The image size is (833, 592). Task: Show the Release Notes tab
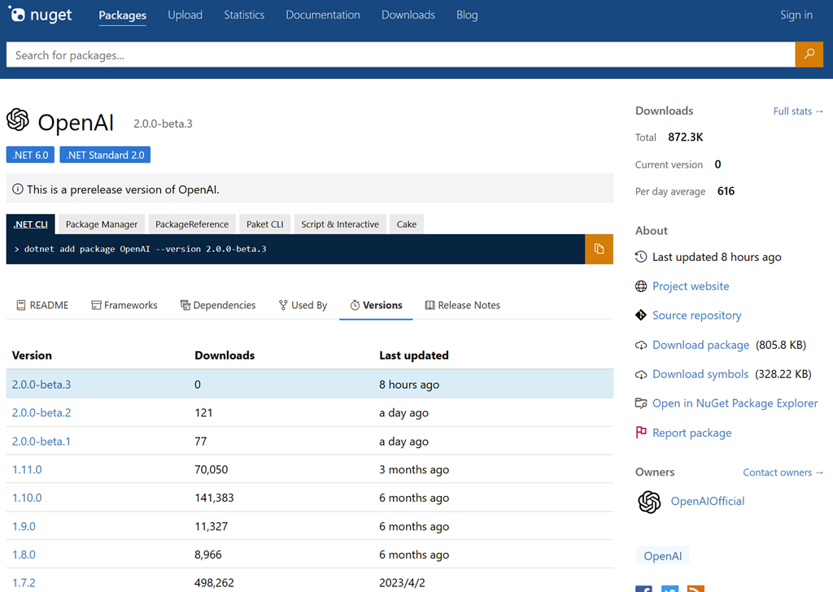click(462, 305)
